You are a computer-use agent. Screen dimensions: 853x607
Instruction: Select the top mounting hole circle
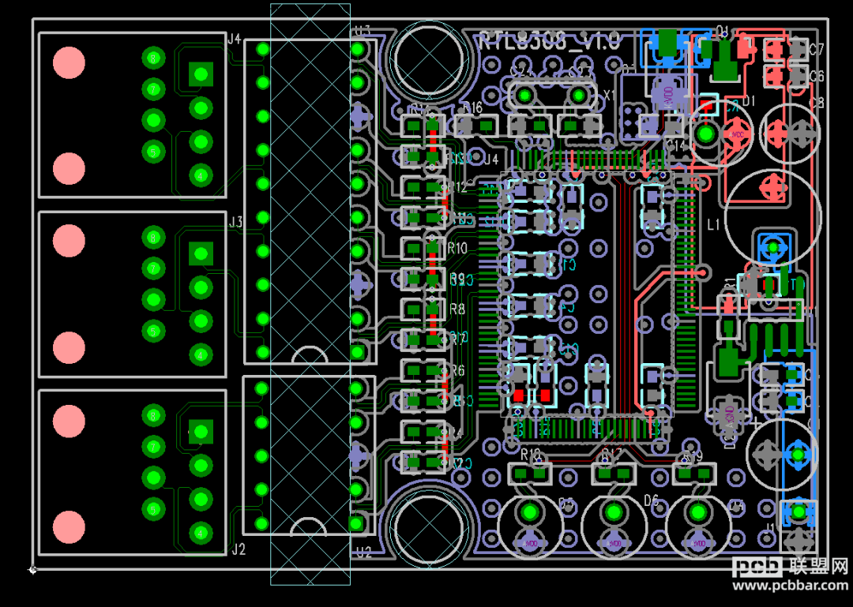[430, 58]
